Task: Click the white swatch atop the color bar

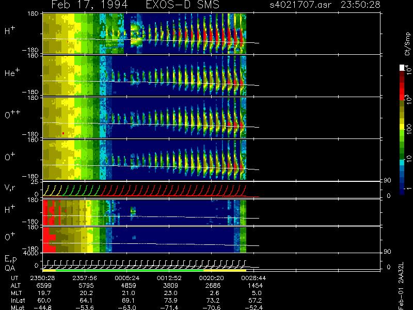Action: [x=402, y=68]
